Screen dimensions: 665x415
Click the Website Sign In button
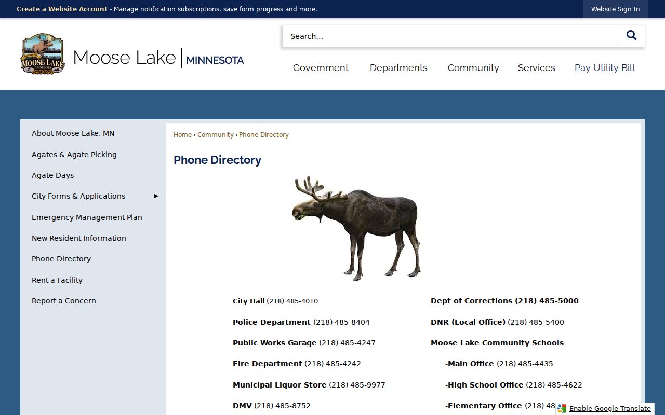point(615,9)
